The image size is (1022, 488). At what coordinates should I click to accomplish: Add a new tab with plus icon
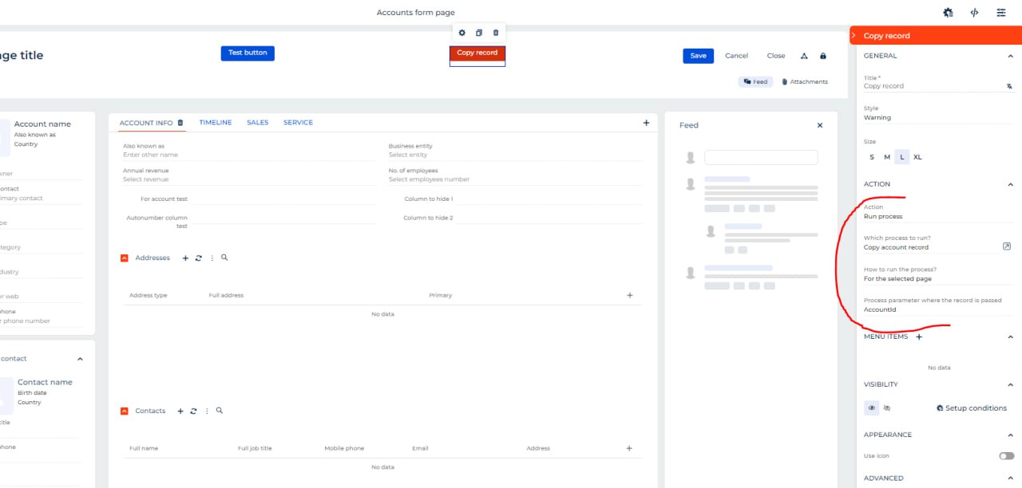[646, 123]
